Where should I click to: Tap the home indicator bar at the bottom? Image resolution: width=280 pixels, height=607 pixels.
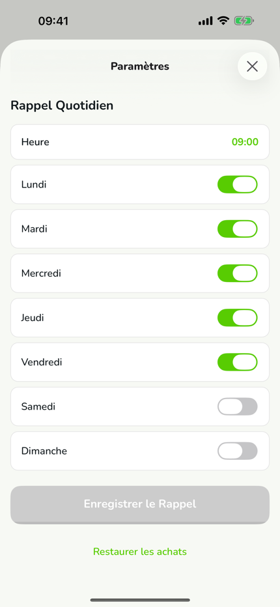[x=140, y=600]
